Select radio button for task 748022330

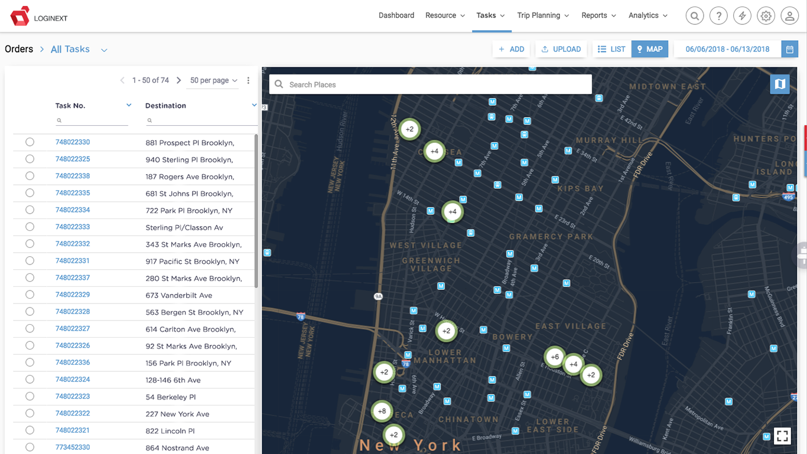pos(30,142)
